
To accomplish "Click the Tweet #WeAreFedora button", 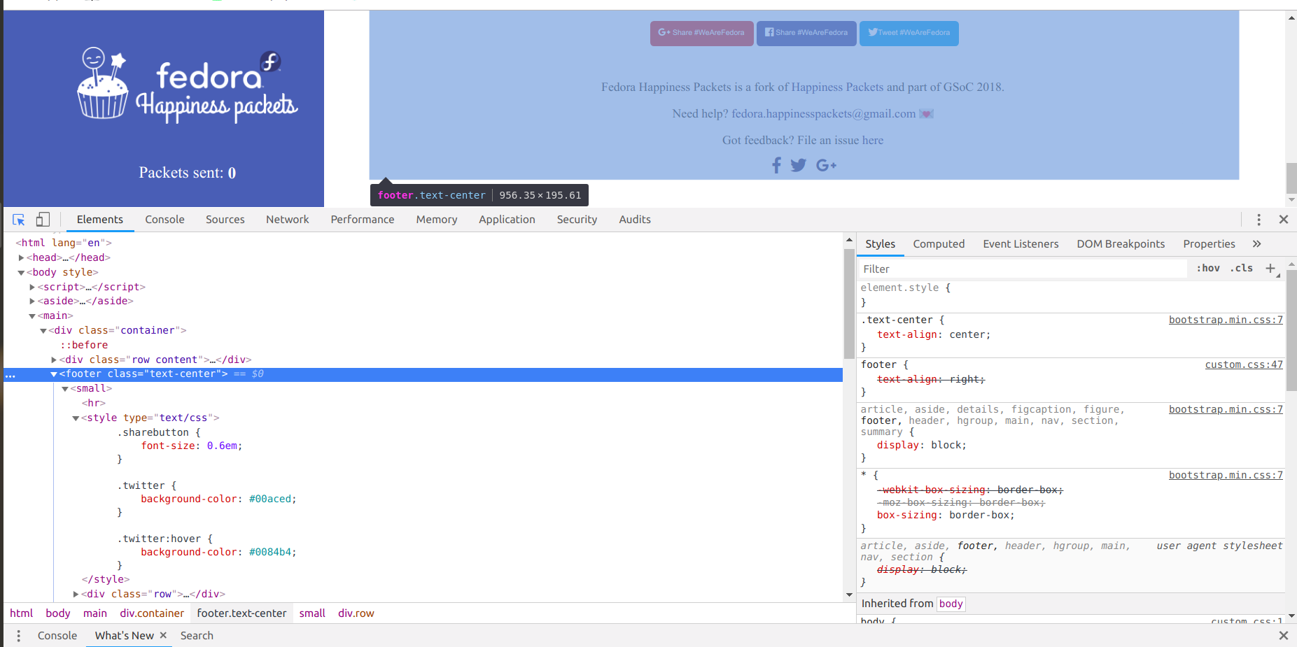I will tap(909, 33).
